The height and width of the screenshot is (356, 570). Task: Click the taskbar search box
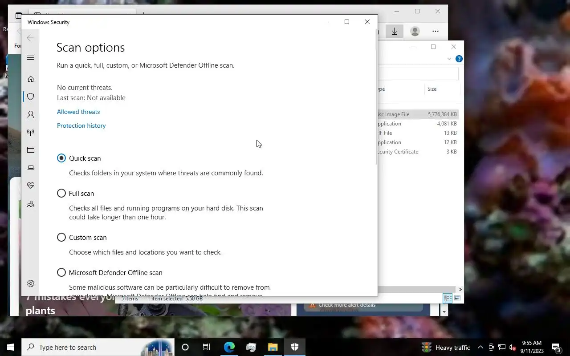98,347
